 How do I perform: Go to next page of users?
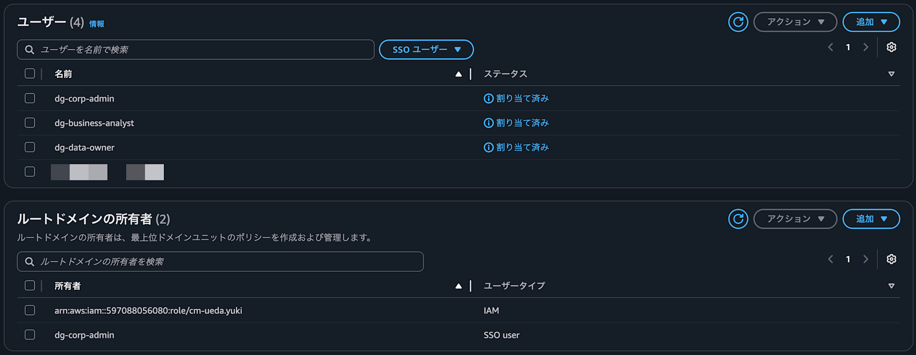coord(866,47)
